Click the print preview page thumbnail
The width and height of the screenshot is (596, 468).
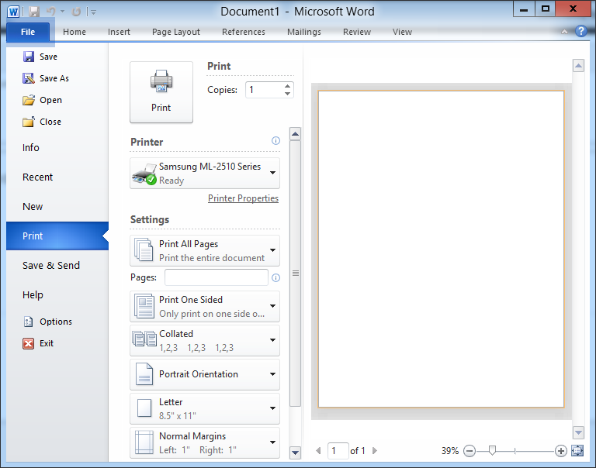tap(441, 249)
